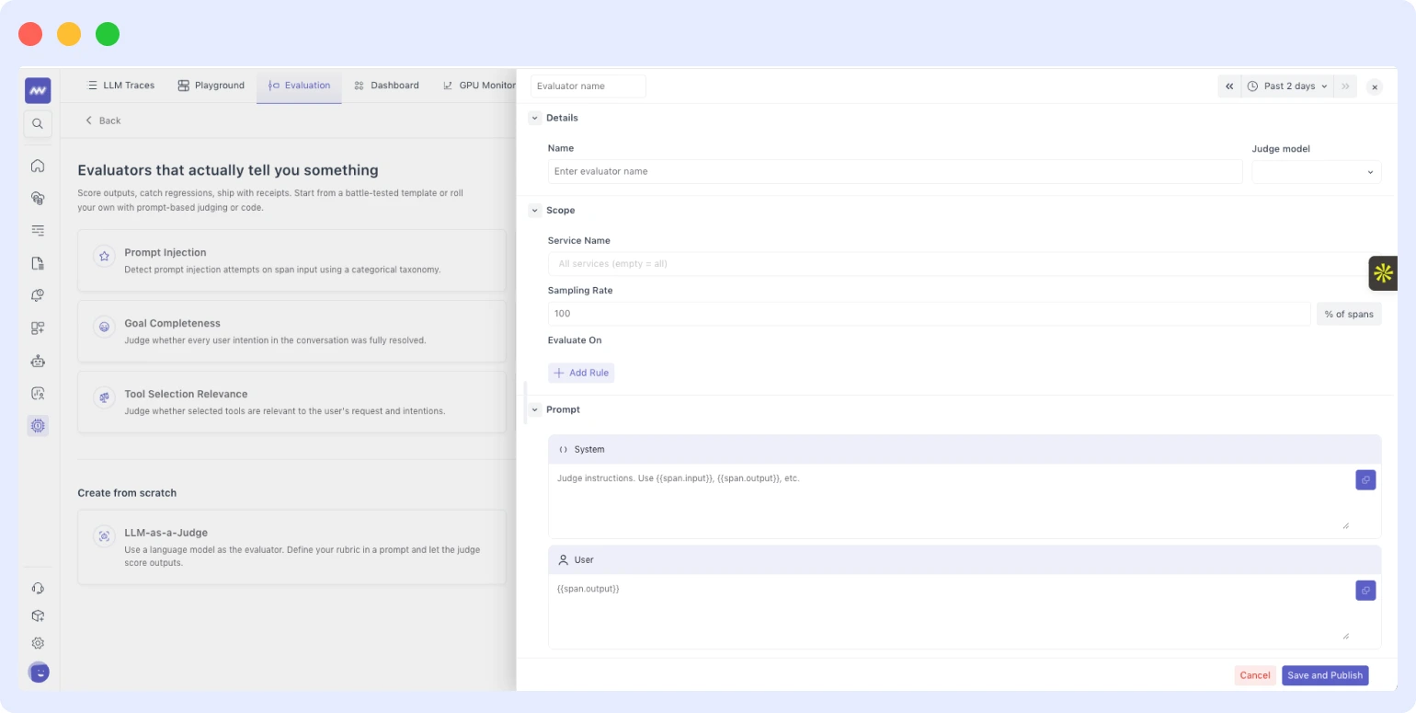Collapse the Details section
Screen dimensions: 1416x713
point(535,118)
